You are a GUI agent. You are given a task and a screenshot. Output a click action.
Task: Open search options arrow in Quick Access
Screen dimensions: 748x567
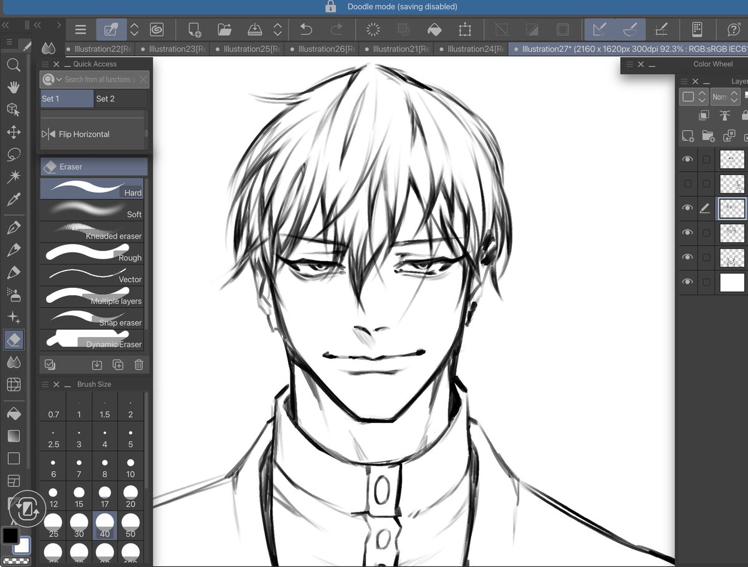[x=59, y=80]
